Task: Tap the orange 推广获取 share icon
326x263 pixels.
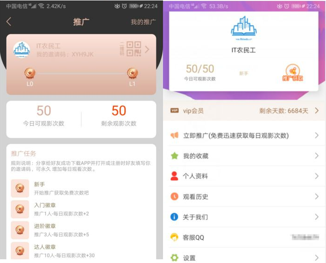Action: pyautogui.click(x=292, y=72)
